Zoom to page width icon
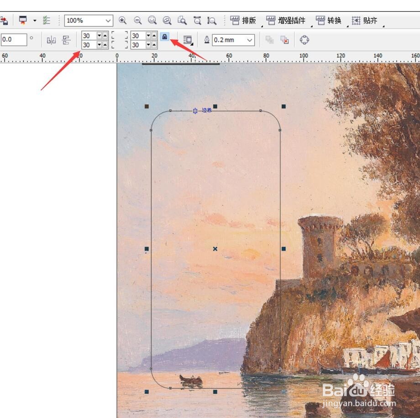Screen dimensions: 420x418 (x=197, y=21)
